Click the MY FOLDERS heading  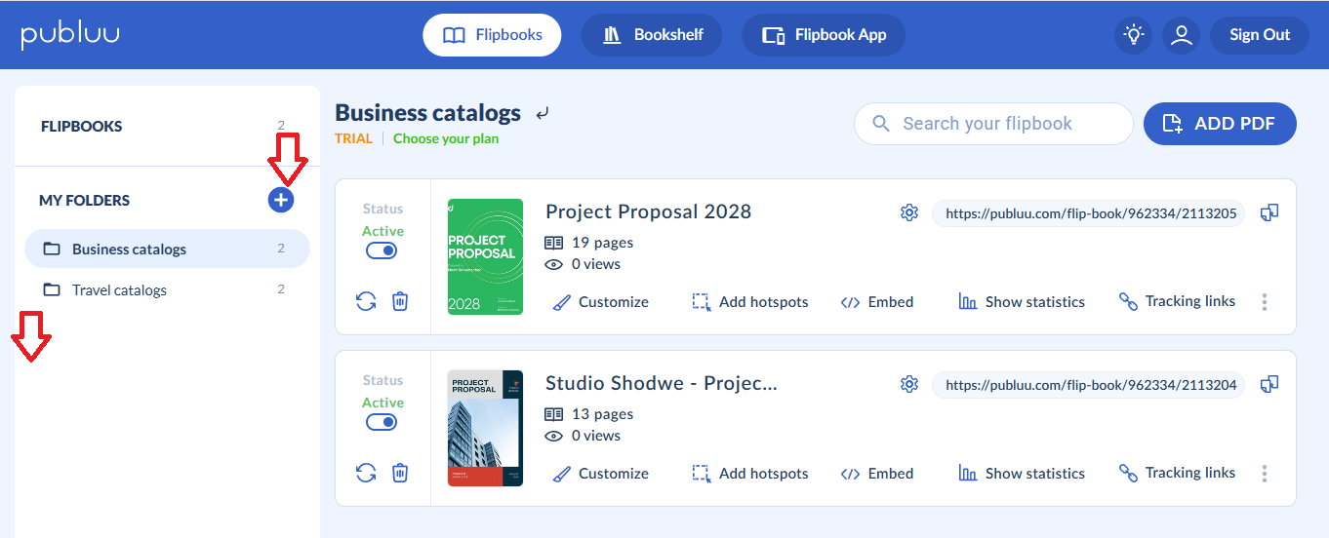click(x=84, y=200)
